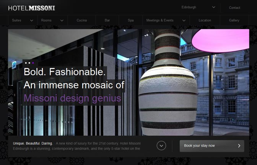This screenshot has height=165, width=257.
Task: Click the chevron beside Edinburgh
Action: (x=213, y=7)
